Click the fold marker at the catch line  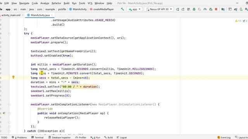pos(9,131)
